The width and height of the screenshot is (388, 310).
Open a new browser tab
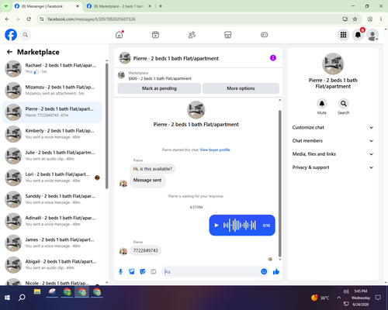[161, 6]
